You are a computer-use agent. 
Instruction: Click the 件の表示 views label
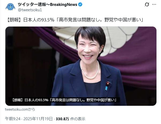point(78,119)
